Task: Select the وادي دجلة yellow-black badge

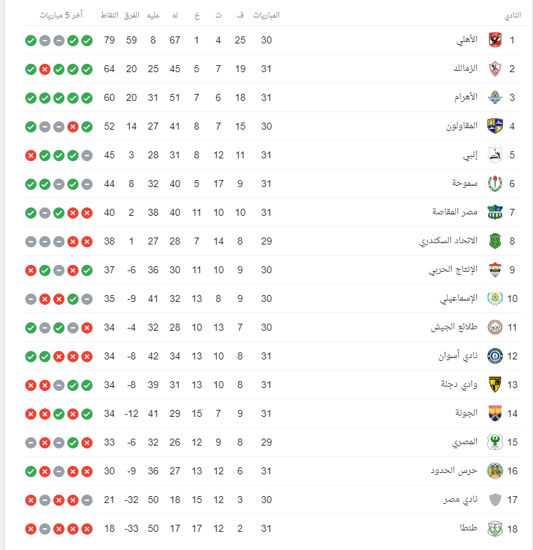Action: click(495, 384)
